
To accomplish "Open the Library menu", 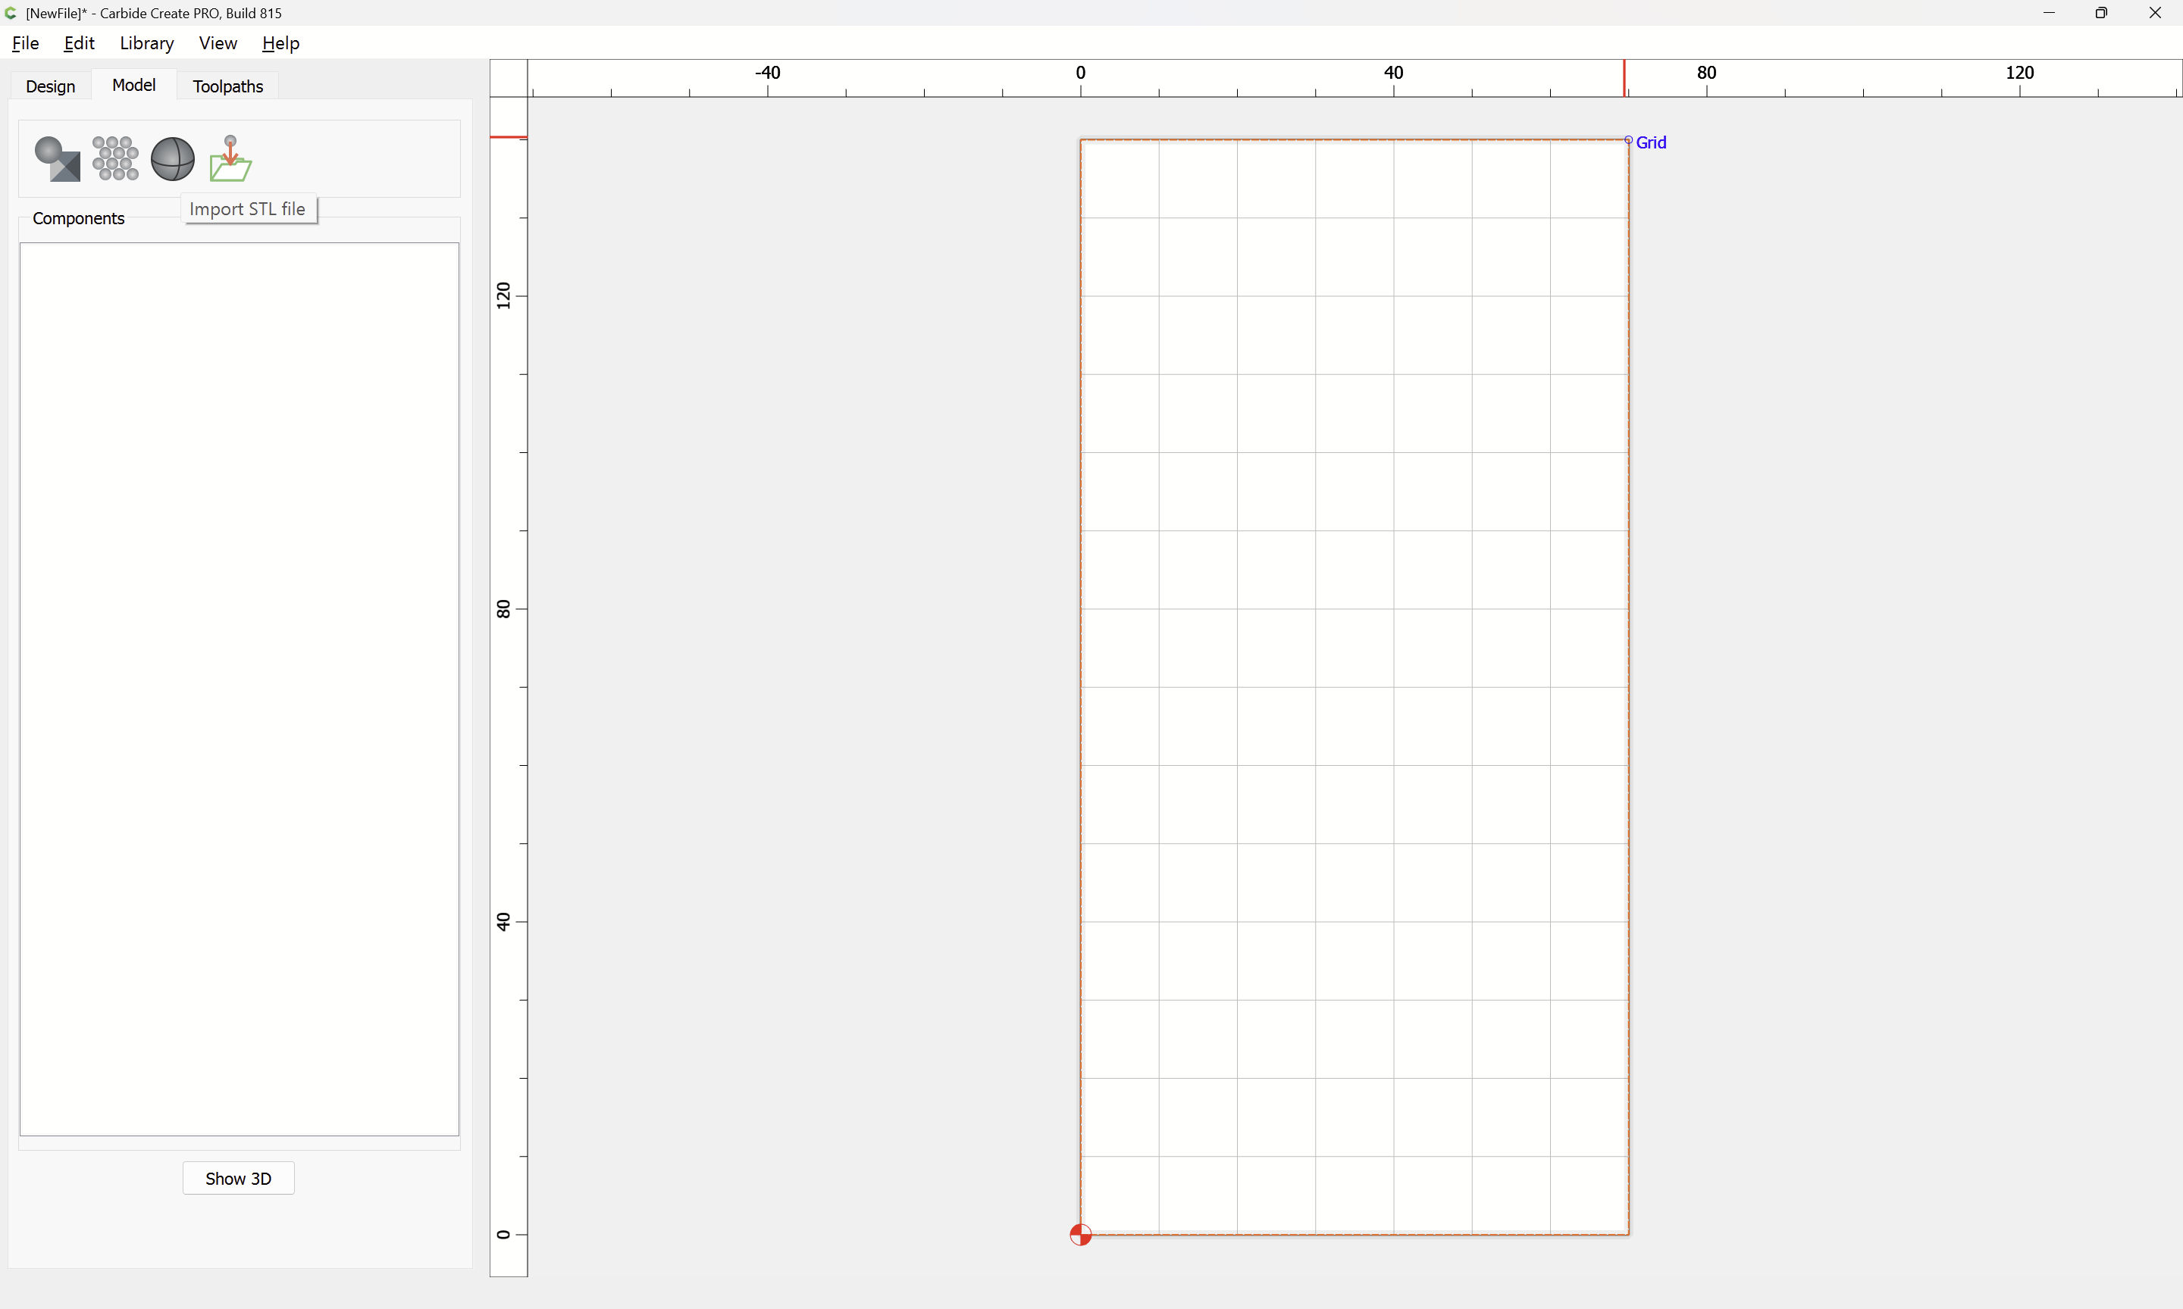I will click(146, 43).
